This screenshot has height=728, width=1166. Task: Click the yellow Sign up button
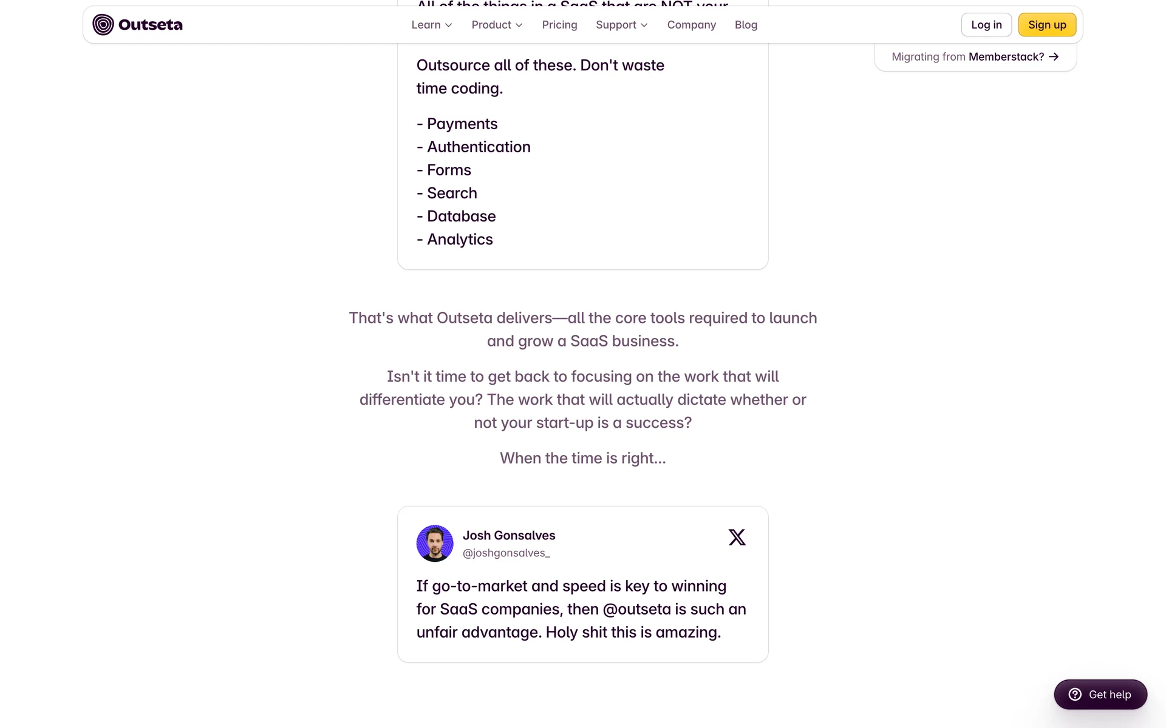pyautogui.click(x=1047, y=25)
